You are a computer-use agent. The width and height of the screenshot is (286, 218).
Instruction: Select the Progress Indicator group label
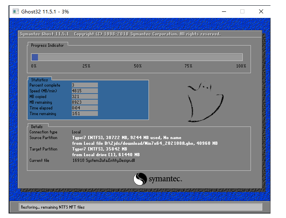click(47, 46)
